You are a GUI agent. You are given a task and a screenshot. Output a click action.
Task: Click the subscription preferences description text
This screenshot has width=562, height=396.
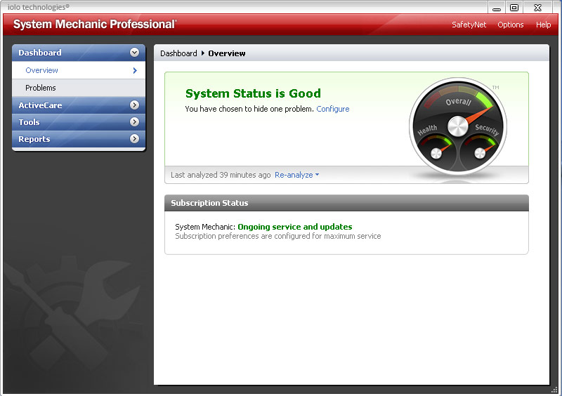[x=278, y=236]
